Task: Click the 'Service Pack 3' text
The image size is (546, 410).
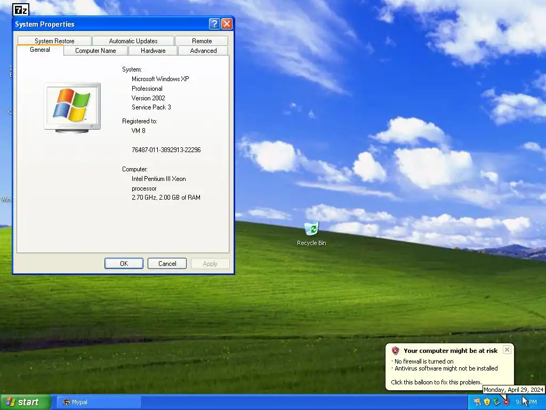Action: (151, 107)
